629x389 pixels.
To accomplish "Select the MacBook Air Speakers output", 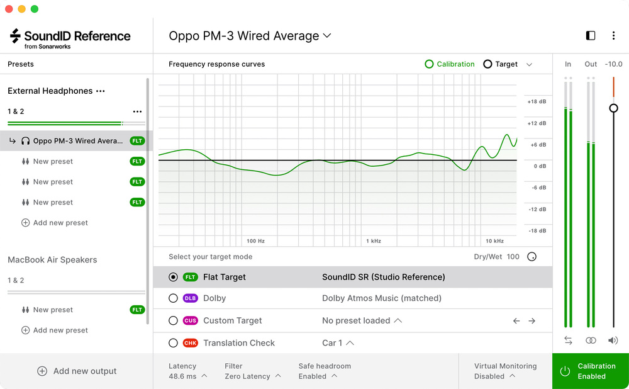I will [52, 260].
